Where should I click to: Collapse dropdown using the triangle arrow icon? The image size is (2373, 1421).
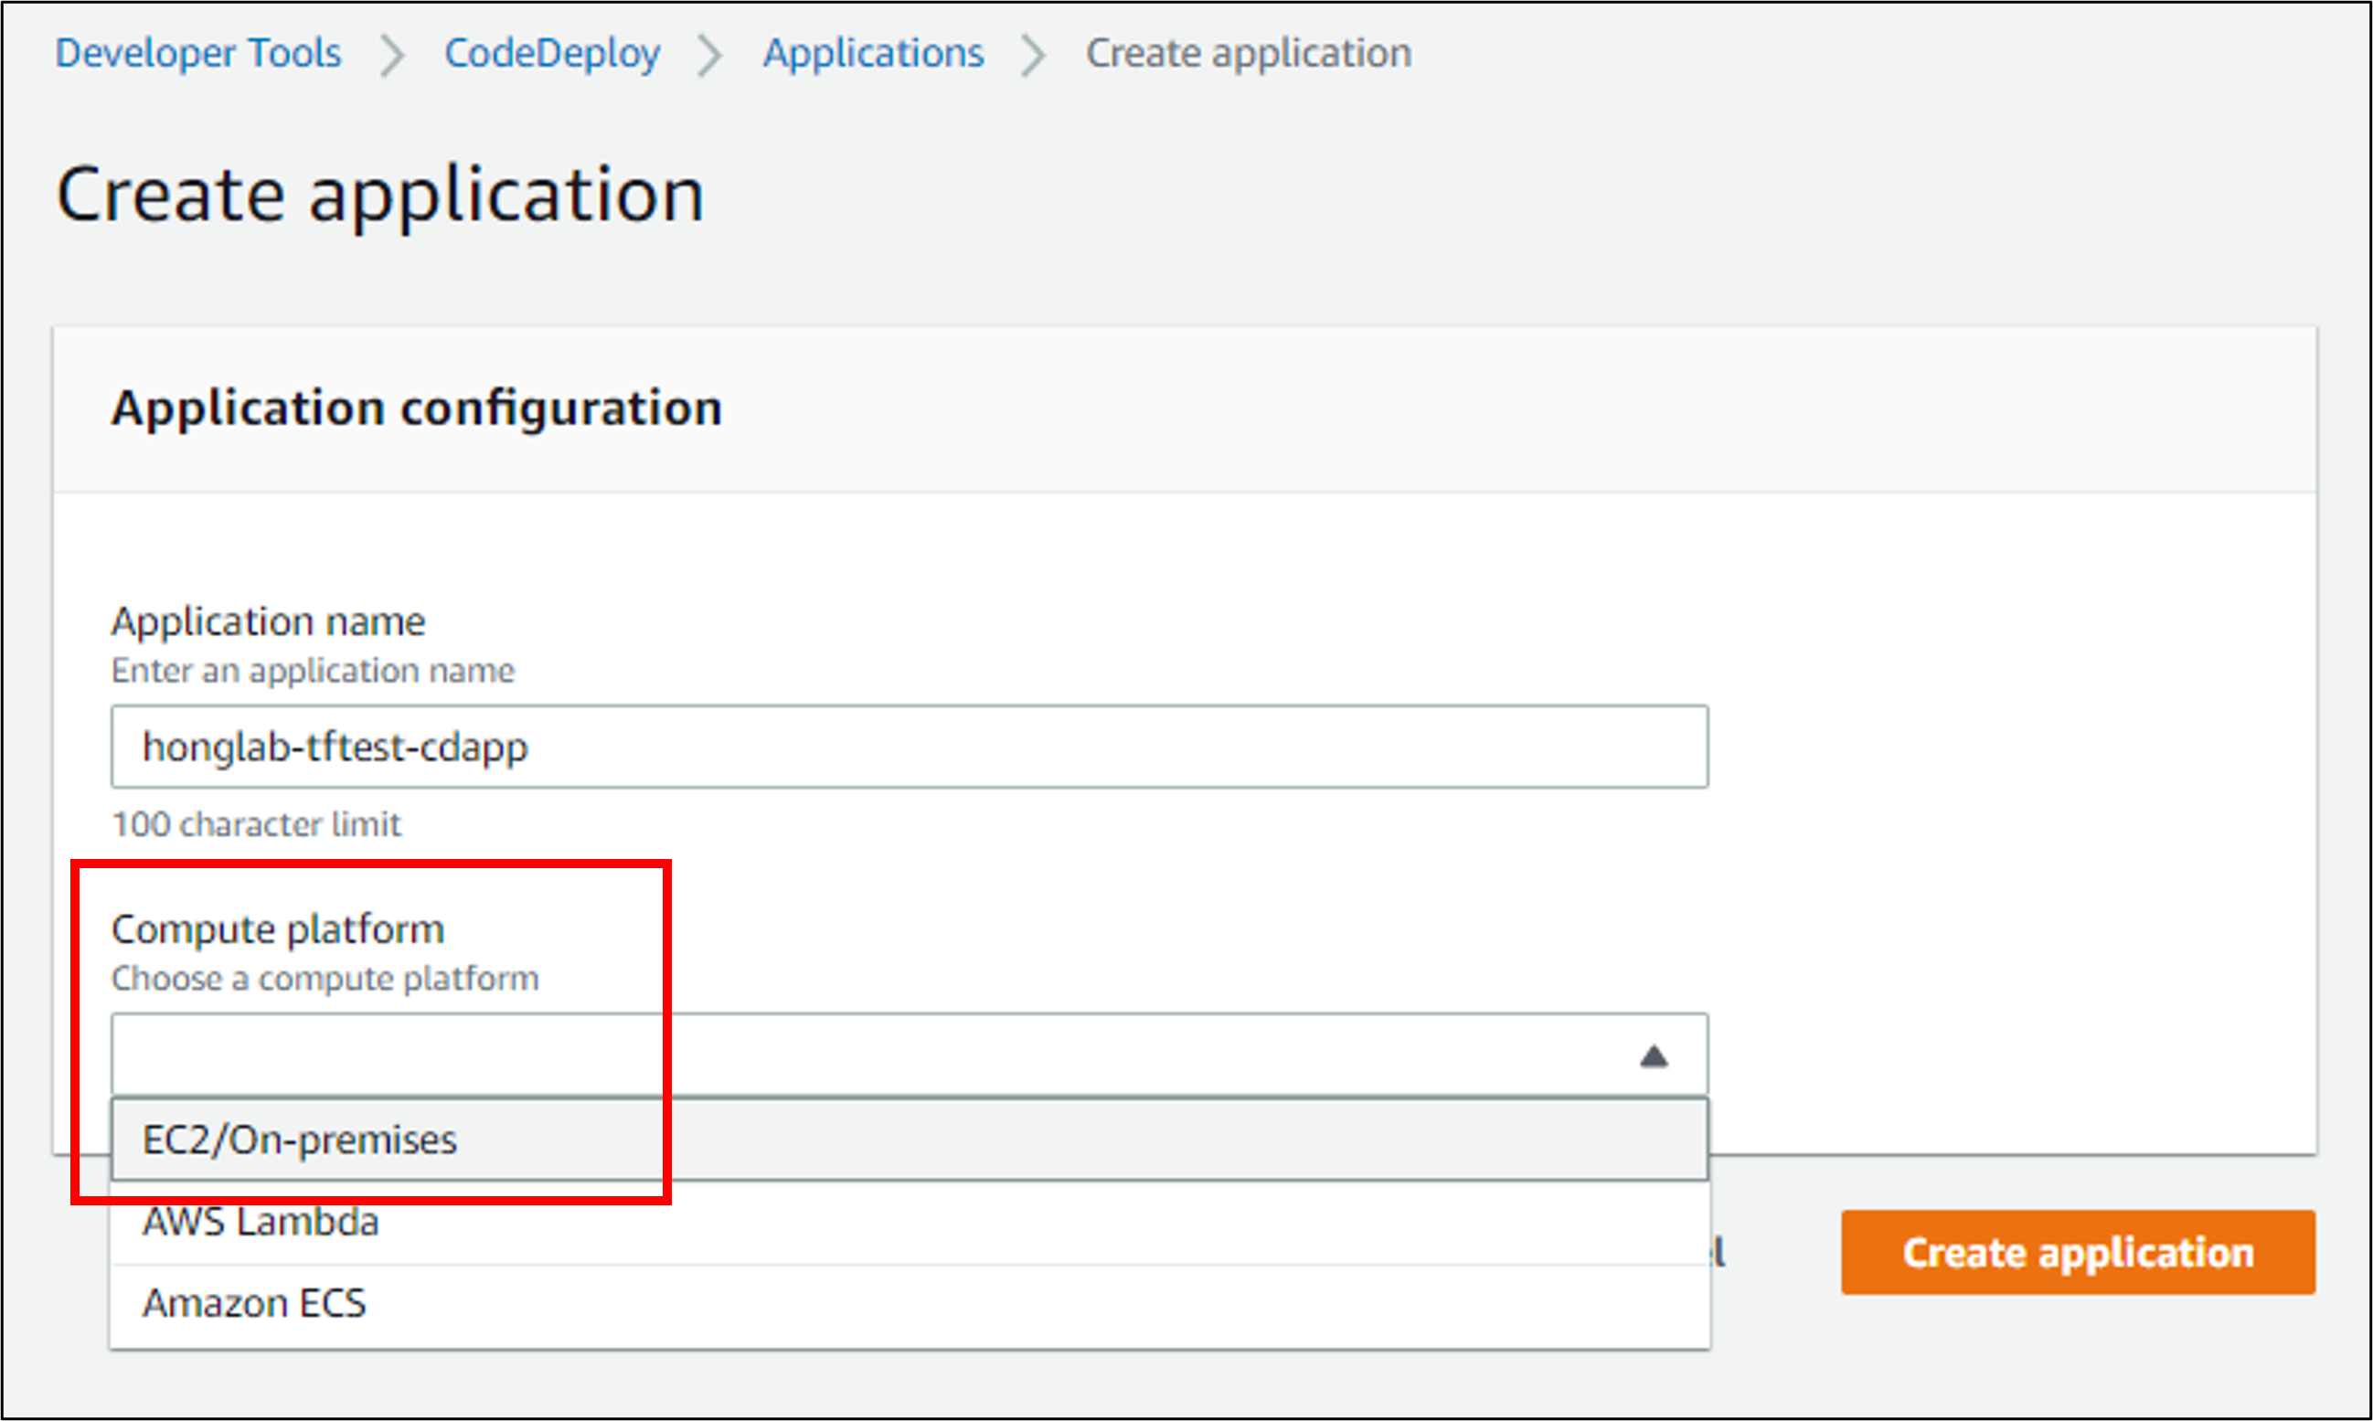(1653, 1056)
